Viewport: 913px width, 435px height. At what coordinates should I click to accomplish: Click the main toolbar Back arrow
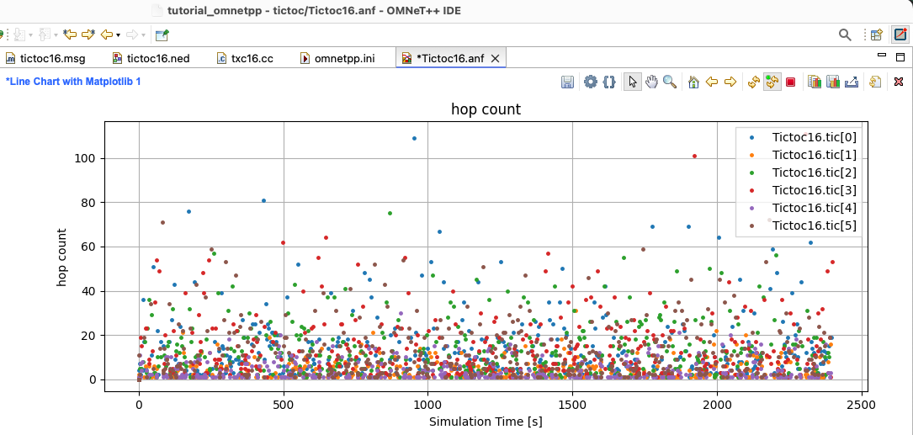tap(107, 35)
